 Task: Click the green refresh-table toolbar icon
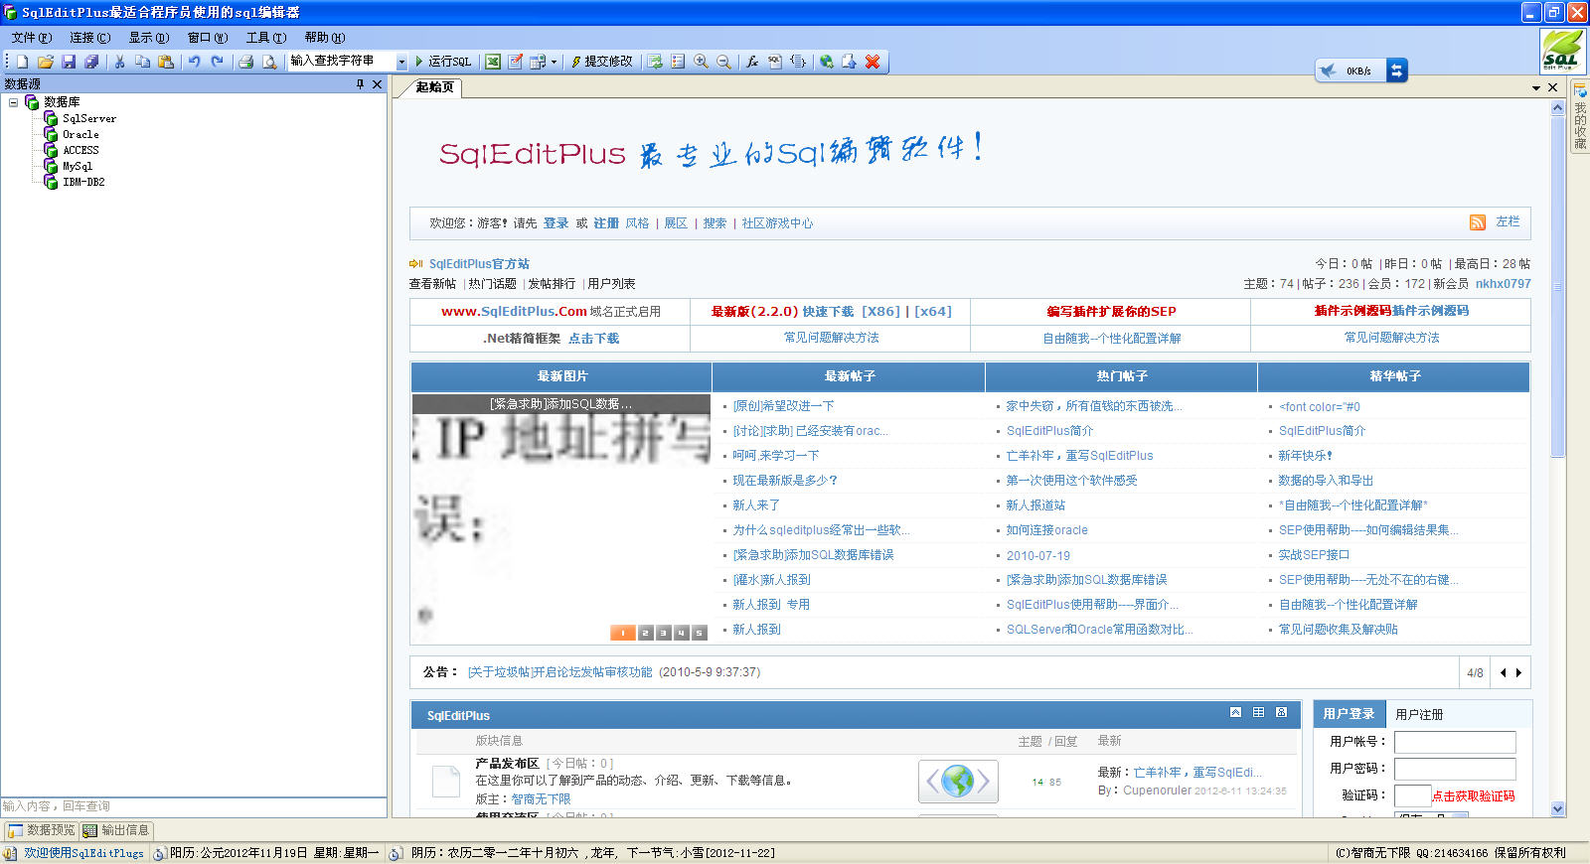[x=655, y=62]
